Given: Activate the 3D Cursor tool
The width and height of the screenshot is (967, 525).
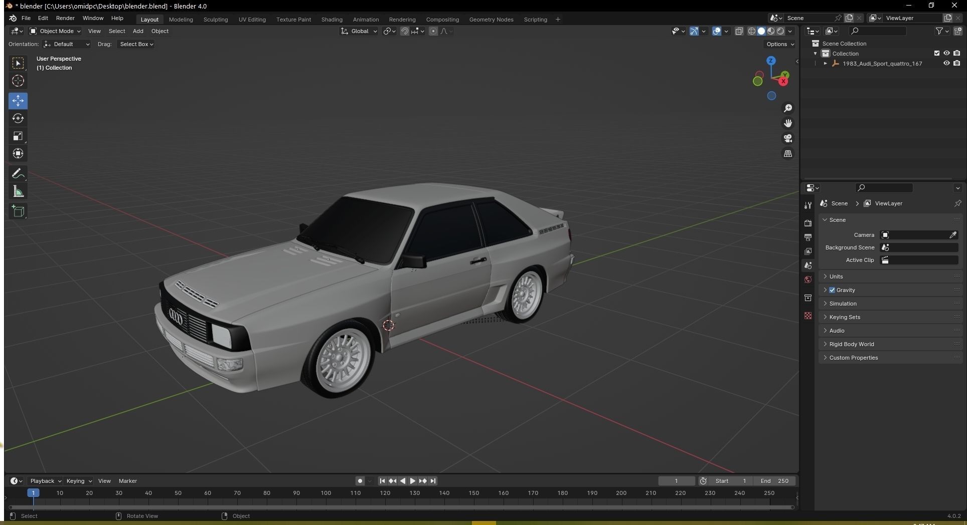Looking at the screenshot, I should click(x=18, y=81).
